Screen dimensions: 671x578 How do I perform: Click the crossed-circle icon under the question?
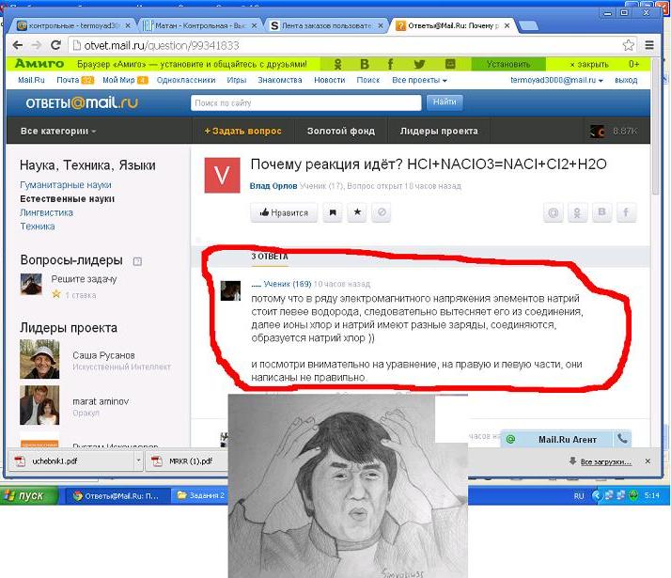[x=382, y=213]
